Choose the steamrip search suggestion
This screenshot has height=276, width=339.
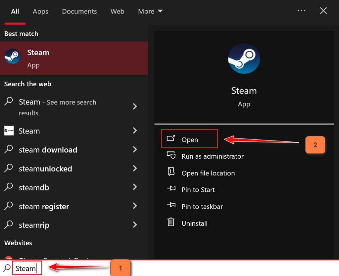(34, 225)
